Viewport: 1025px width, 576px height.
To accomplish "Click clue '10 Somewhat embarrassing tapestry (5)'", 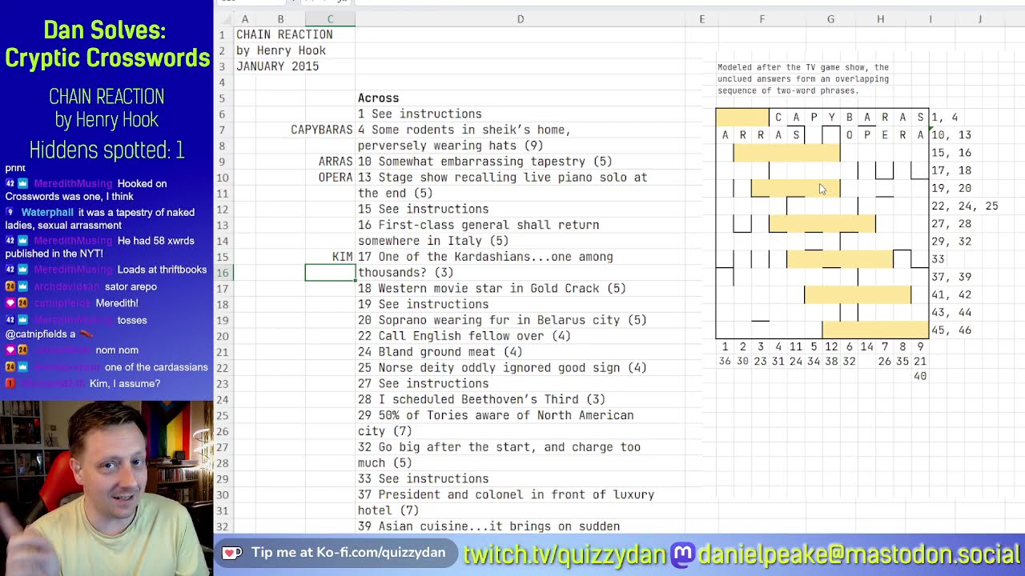I will (484, 162).
